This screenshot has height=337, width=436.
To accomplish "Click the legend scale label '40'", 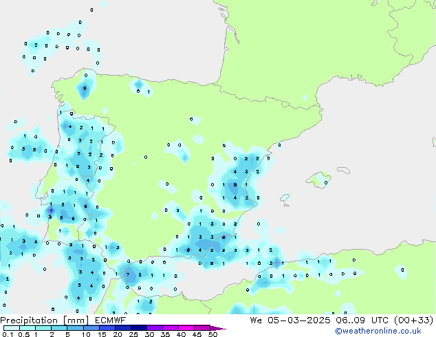I will point(181,334).
